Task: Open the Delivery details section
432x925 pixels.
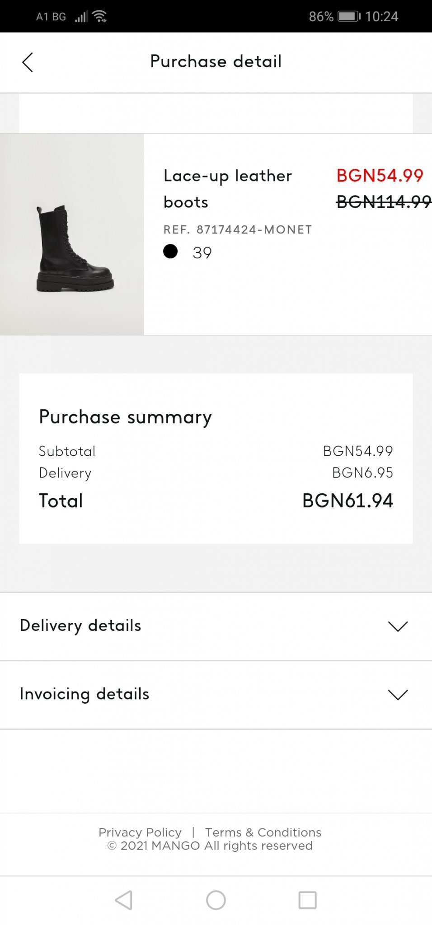Action: coord(80,626)
